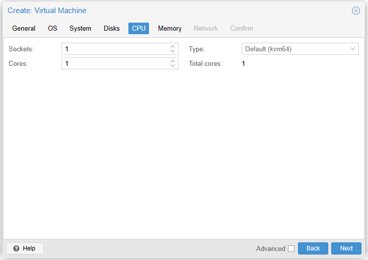Click the greyed-out Confirm tab
This screenshot has width=368, height=260.
pyautogui.click(x=242, y=29)
